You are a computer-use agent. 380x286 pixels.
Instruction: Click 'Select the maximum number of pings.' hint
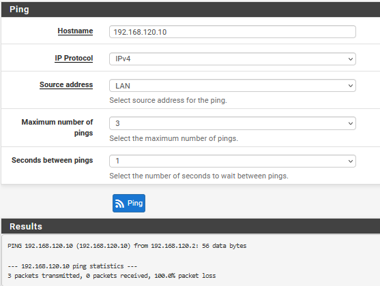[x=173, y=138]
